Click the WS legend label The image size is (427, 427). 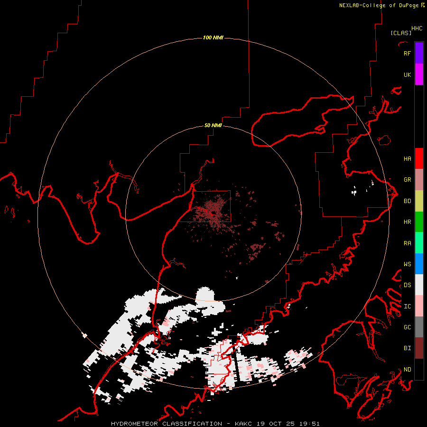(x=407, y=264)
